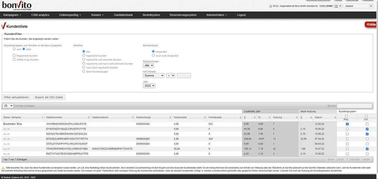Click the date cell 15.07.22
Viewport: 378px width, 179px height.
[319, 148]
